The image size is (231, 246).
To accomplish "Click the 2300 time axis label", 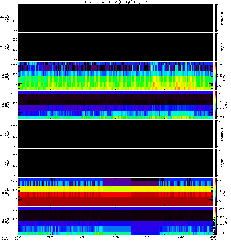I will tap(115, 237).
